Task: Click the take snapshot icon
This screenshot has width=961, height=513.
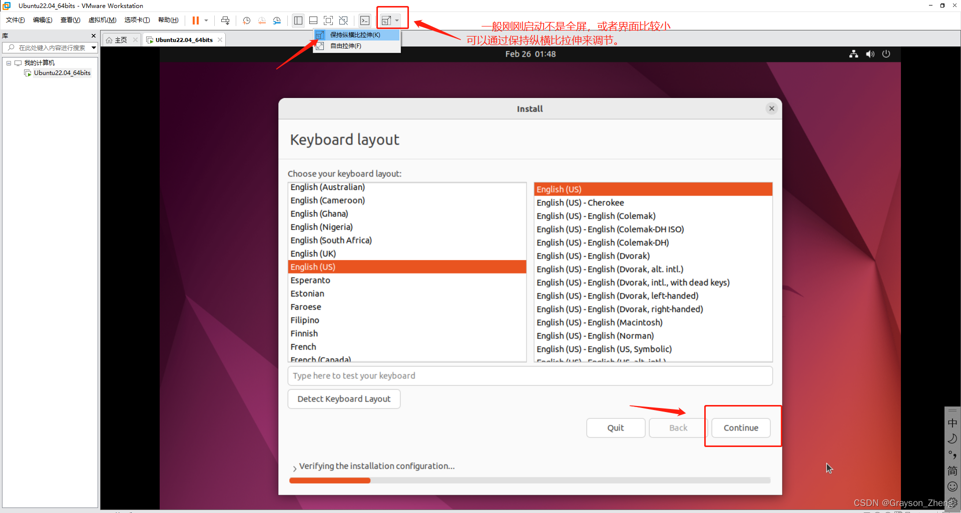Action: [x=246, y=20]
